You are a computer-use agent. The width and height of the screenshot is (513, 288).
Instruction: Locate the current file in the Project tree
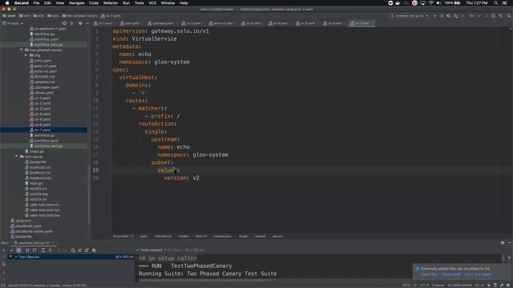[64, 23]
